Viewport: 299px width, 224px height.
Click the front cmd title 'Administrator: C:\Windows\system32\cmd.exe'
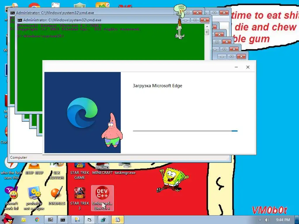pos(62,20)
